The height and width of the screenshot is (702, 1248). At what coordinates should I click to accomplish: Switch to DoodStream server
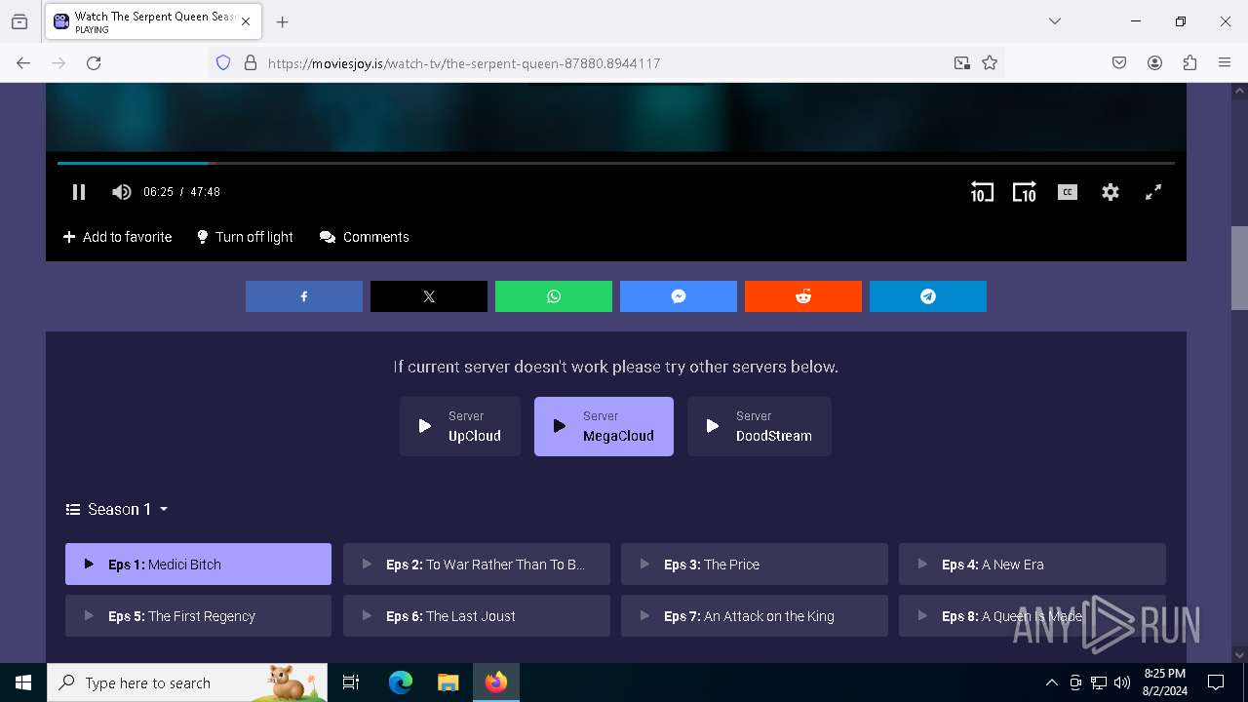coord(760,426)
